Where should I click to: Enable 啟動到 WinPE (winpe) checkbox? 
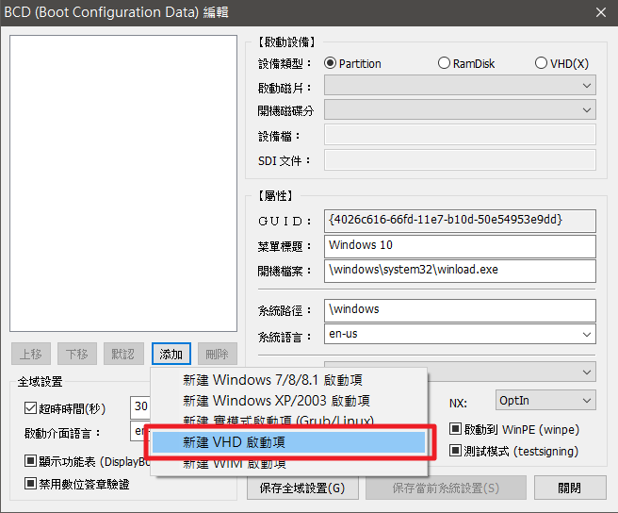coord(455,429)
